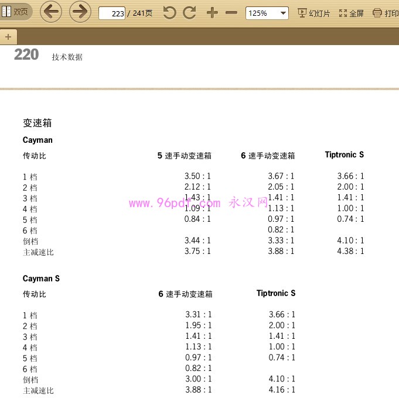Click the value 2.05 : 1
The image size is (399, 402).
281,187
